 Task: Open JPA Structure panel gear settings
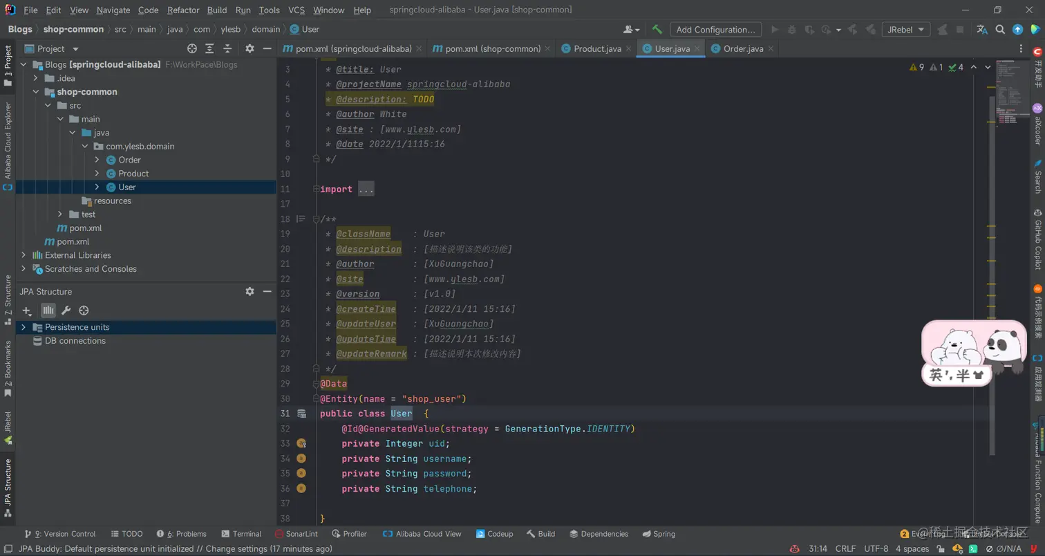250,292
